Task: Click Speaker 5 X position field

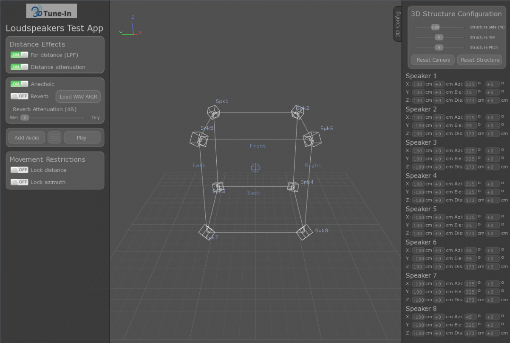Action: [418, 217]
